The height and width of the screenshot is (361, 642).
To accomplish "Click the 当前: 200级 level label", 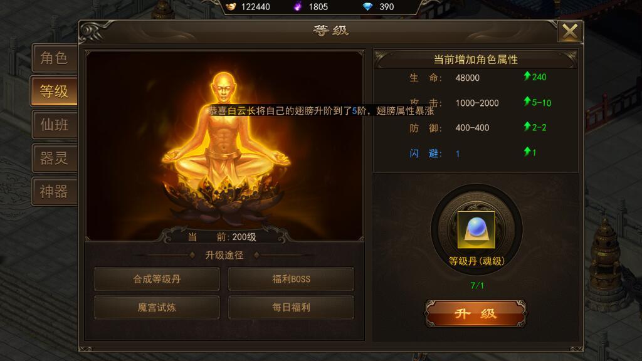I will pos(222,237).
